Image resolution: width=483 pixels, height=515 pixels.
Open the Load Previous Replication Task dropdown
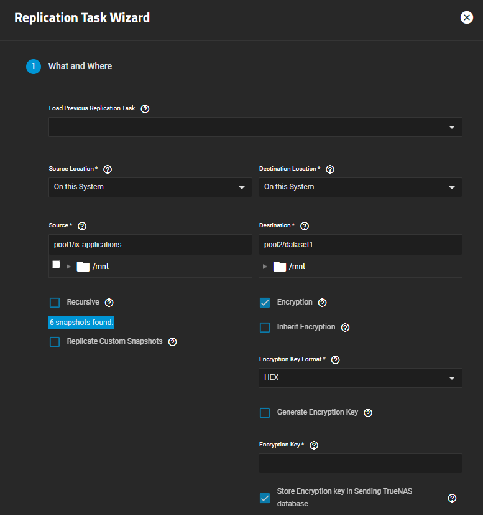click(x=255, y=127)
